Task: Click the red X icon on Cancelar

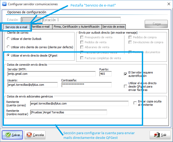Action: tap(29, 135)
